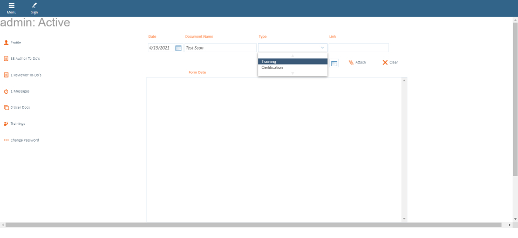Click the calendar icon left of Attach
The width and height of the screenshot is (518, 238).
pyautogui.click(x=334, y=63)
